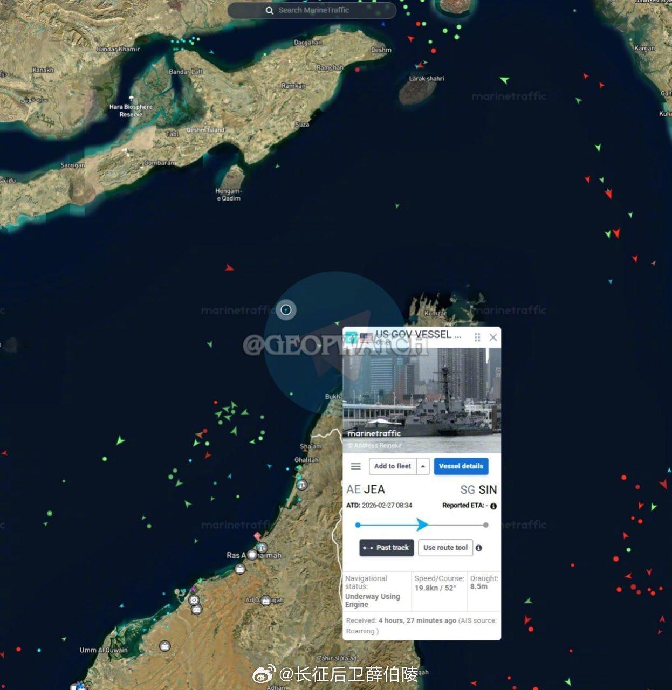Click the Search MarineTraffic field
The height and width of the screenshot is (690, 672).
coord(312,10)
